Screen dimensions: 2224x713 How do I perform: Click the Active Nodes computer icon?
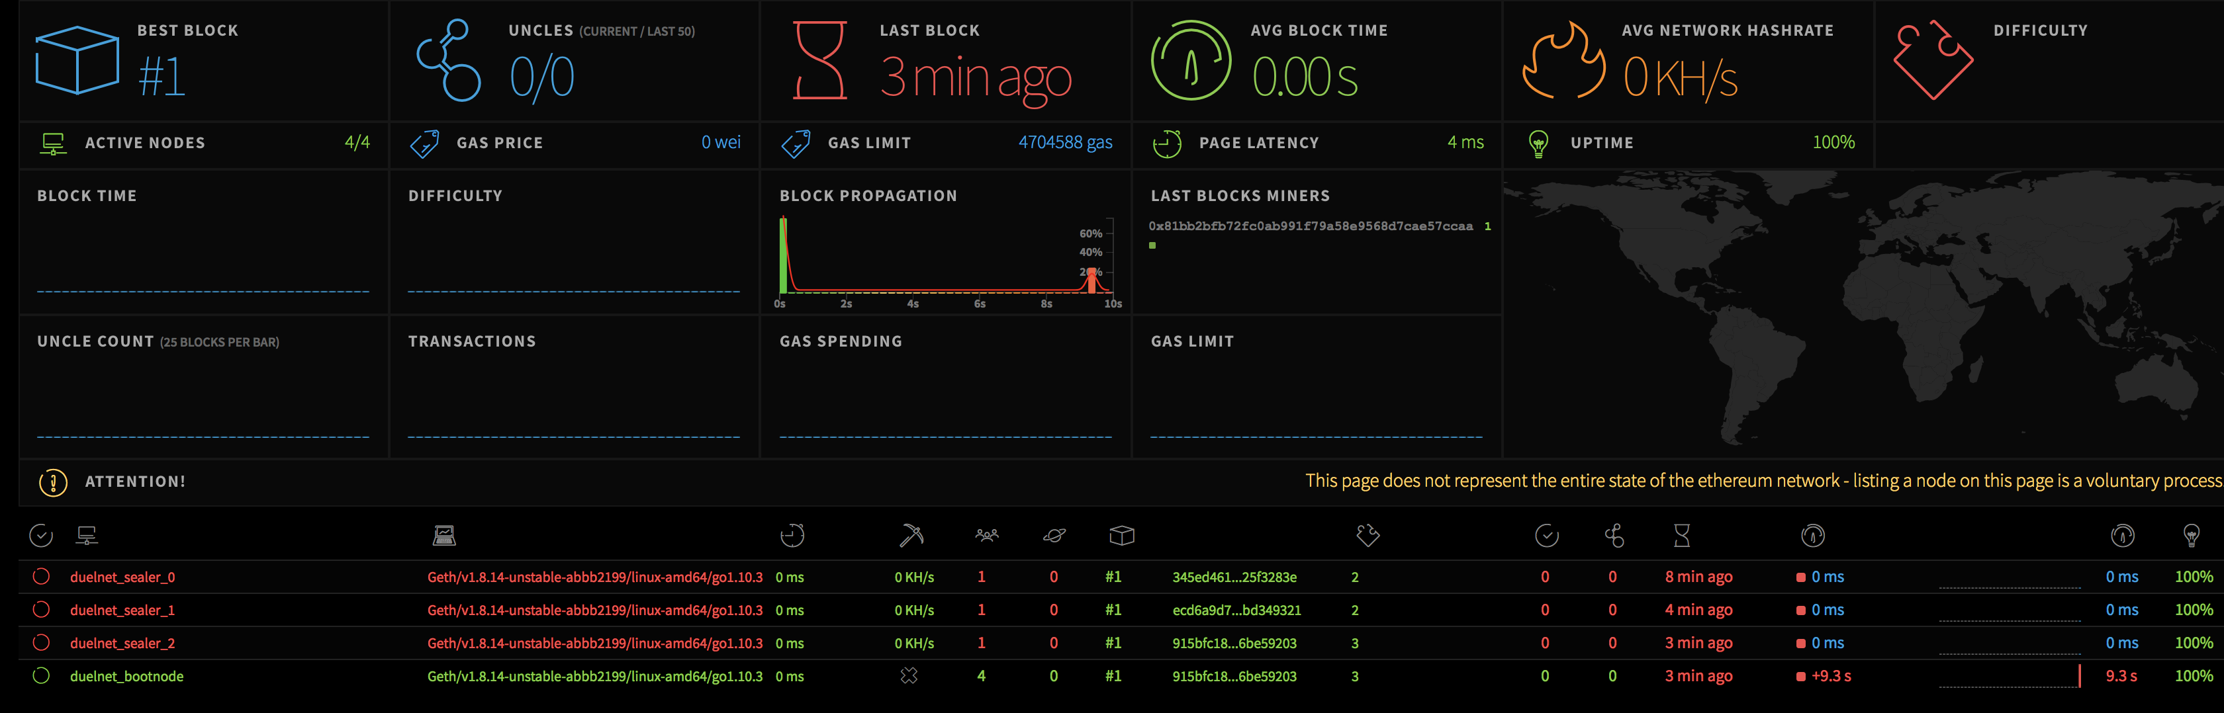(54, 144)
